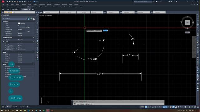Click the Plot printer icon in quick access toolbar
This screenshot has height=112, width=200.
point(22,2)
